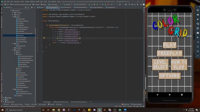Image resolution: width=200 pixels, height=112 pixels.
Task: Click the Windows Start button
Action: [2, 110]
